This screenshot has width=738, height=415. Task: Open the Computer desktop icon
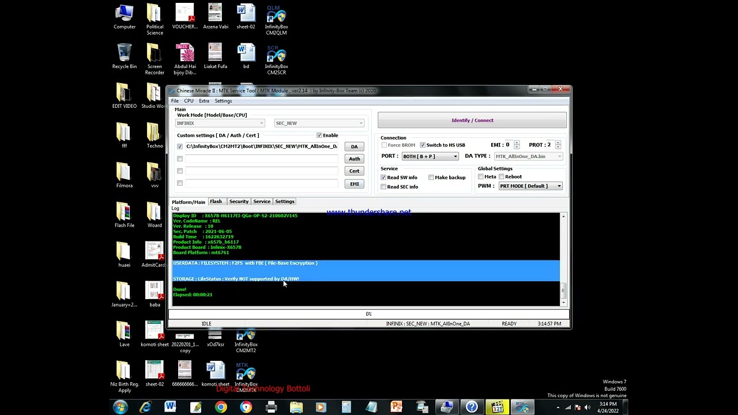[x=124, y=17]
